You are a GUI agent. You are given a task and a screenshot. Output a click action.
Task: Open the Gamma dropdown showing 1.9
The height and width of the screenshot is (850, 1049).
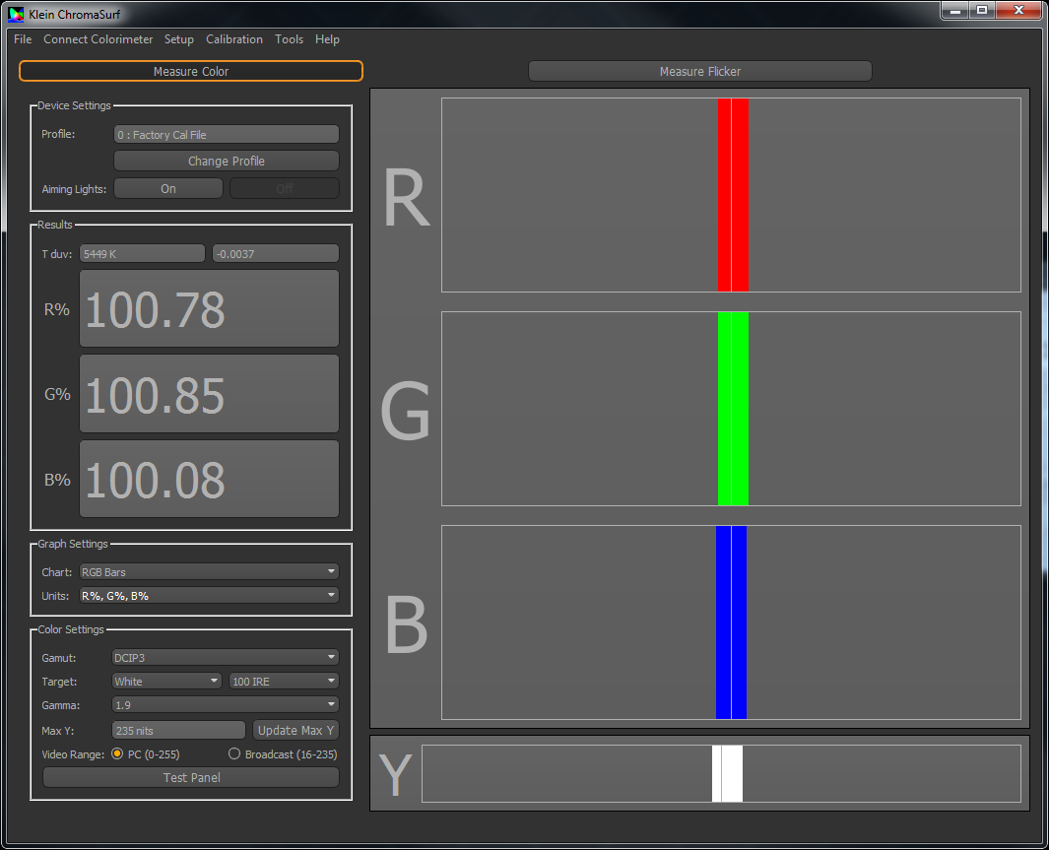click(227, 705)
